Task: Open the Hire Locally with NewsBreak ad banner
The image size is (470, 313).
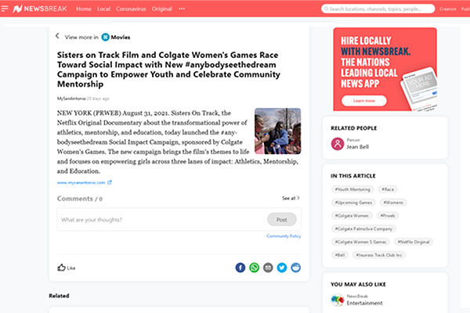Action: 385,69
